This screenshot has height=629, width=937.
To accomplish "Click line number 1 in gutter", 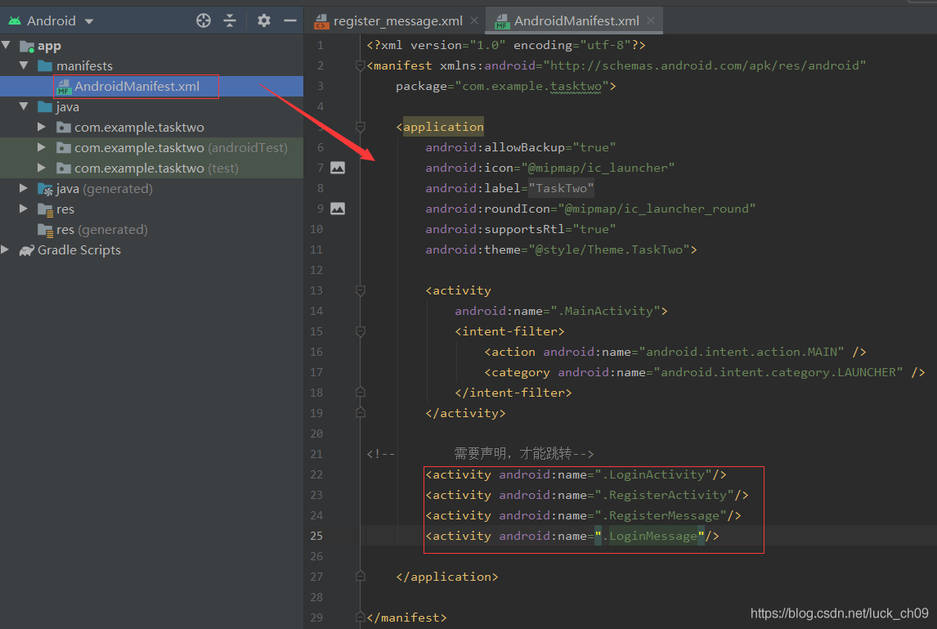I will coord(321,46).
